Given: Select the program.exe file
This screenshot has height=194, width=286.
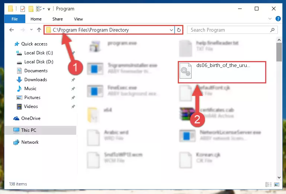Looking at the screenshot, I should (122, 43).
